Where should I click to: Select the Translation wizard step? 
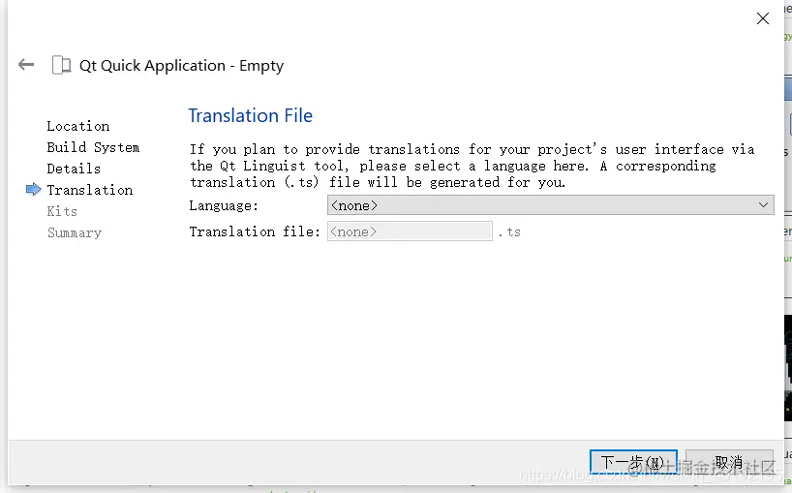pos(90,190)
